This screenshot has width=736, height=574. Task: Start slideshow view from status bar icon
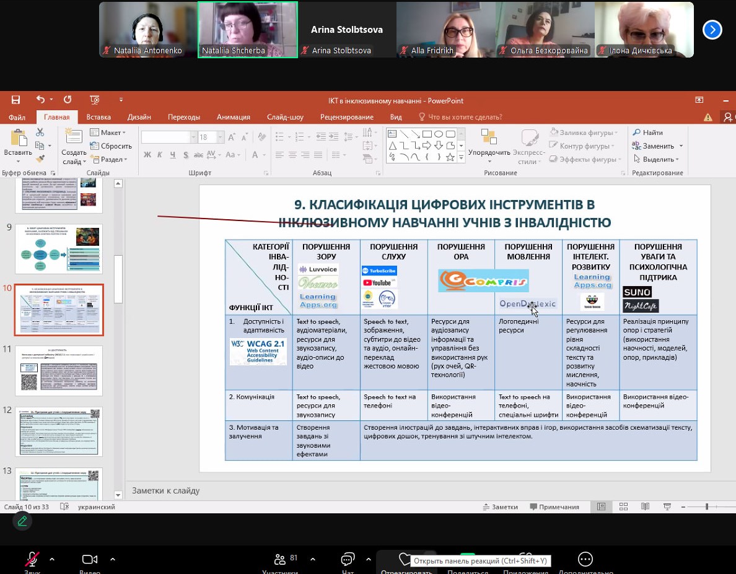click(x=667, y=507)
